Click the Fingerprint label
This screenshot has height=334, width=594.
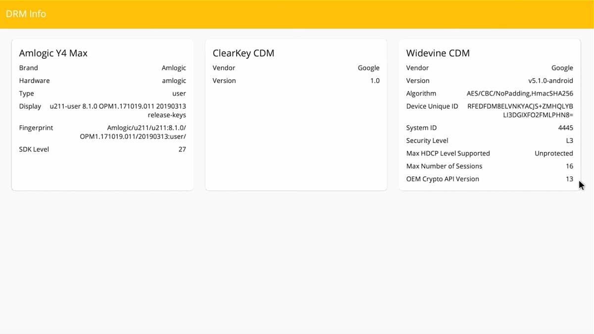[x=36, y=128]
